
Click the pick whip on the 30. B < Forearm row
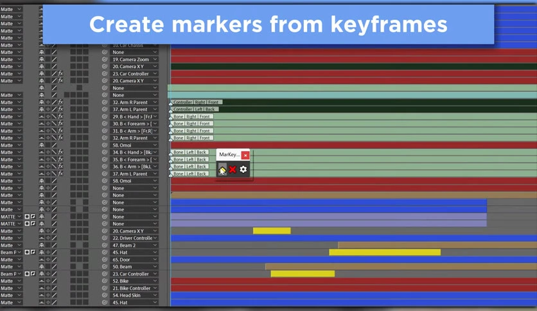pos(105,123)
